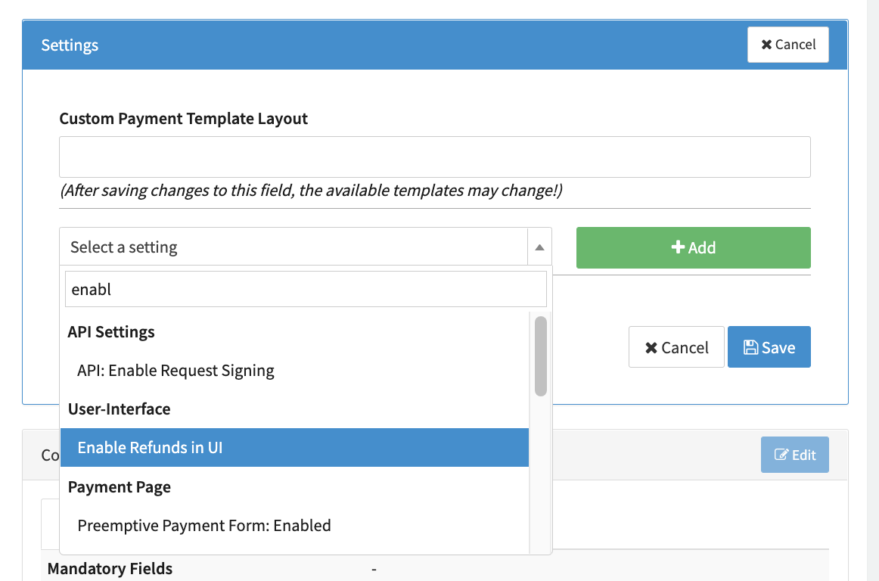Click the plus icon on the green Add button
This screenshot has height=581, width=879.
tap(678, 247)
